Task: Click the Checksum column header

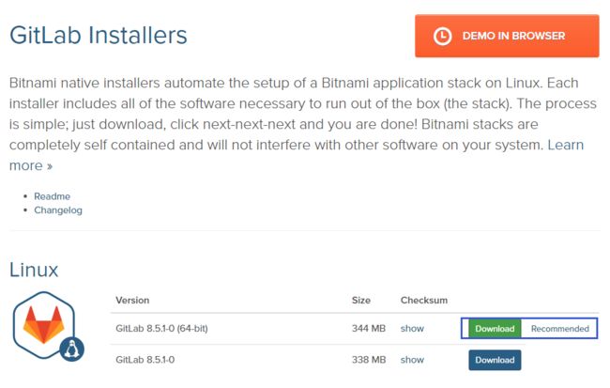Action: click(424, 301)
